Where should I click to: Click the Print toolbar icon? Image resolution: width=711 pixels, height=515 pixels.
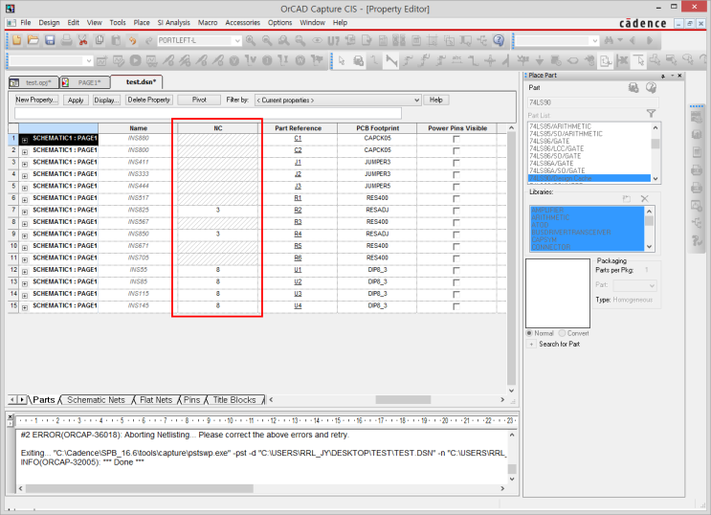coord(66,40)
